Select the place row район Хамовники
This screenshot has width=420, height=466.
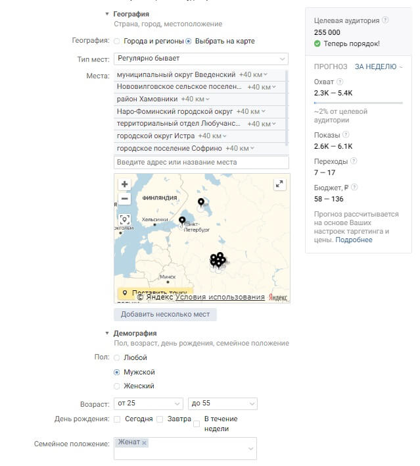coord(200,99)
